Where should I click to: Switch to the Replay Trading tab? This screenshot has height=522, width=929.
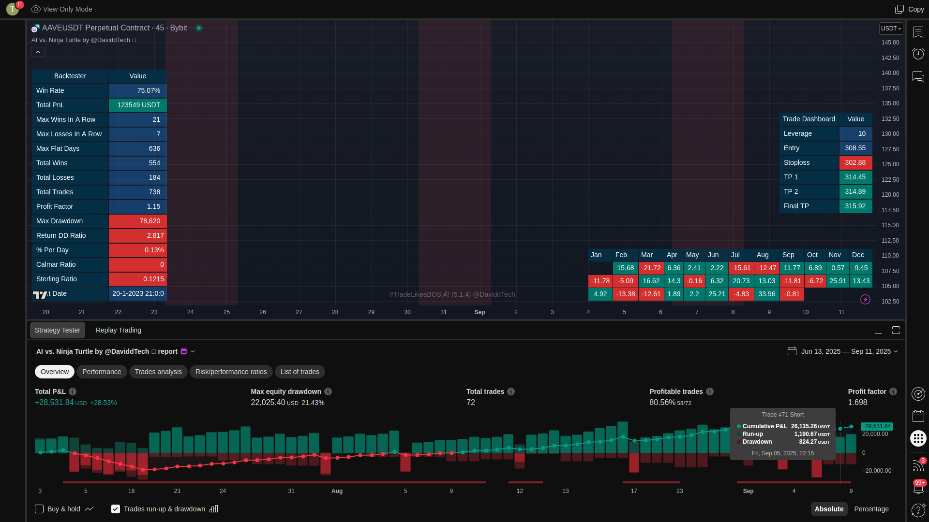pyautogui.click(x=119, y=330)
